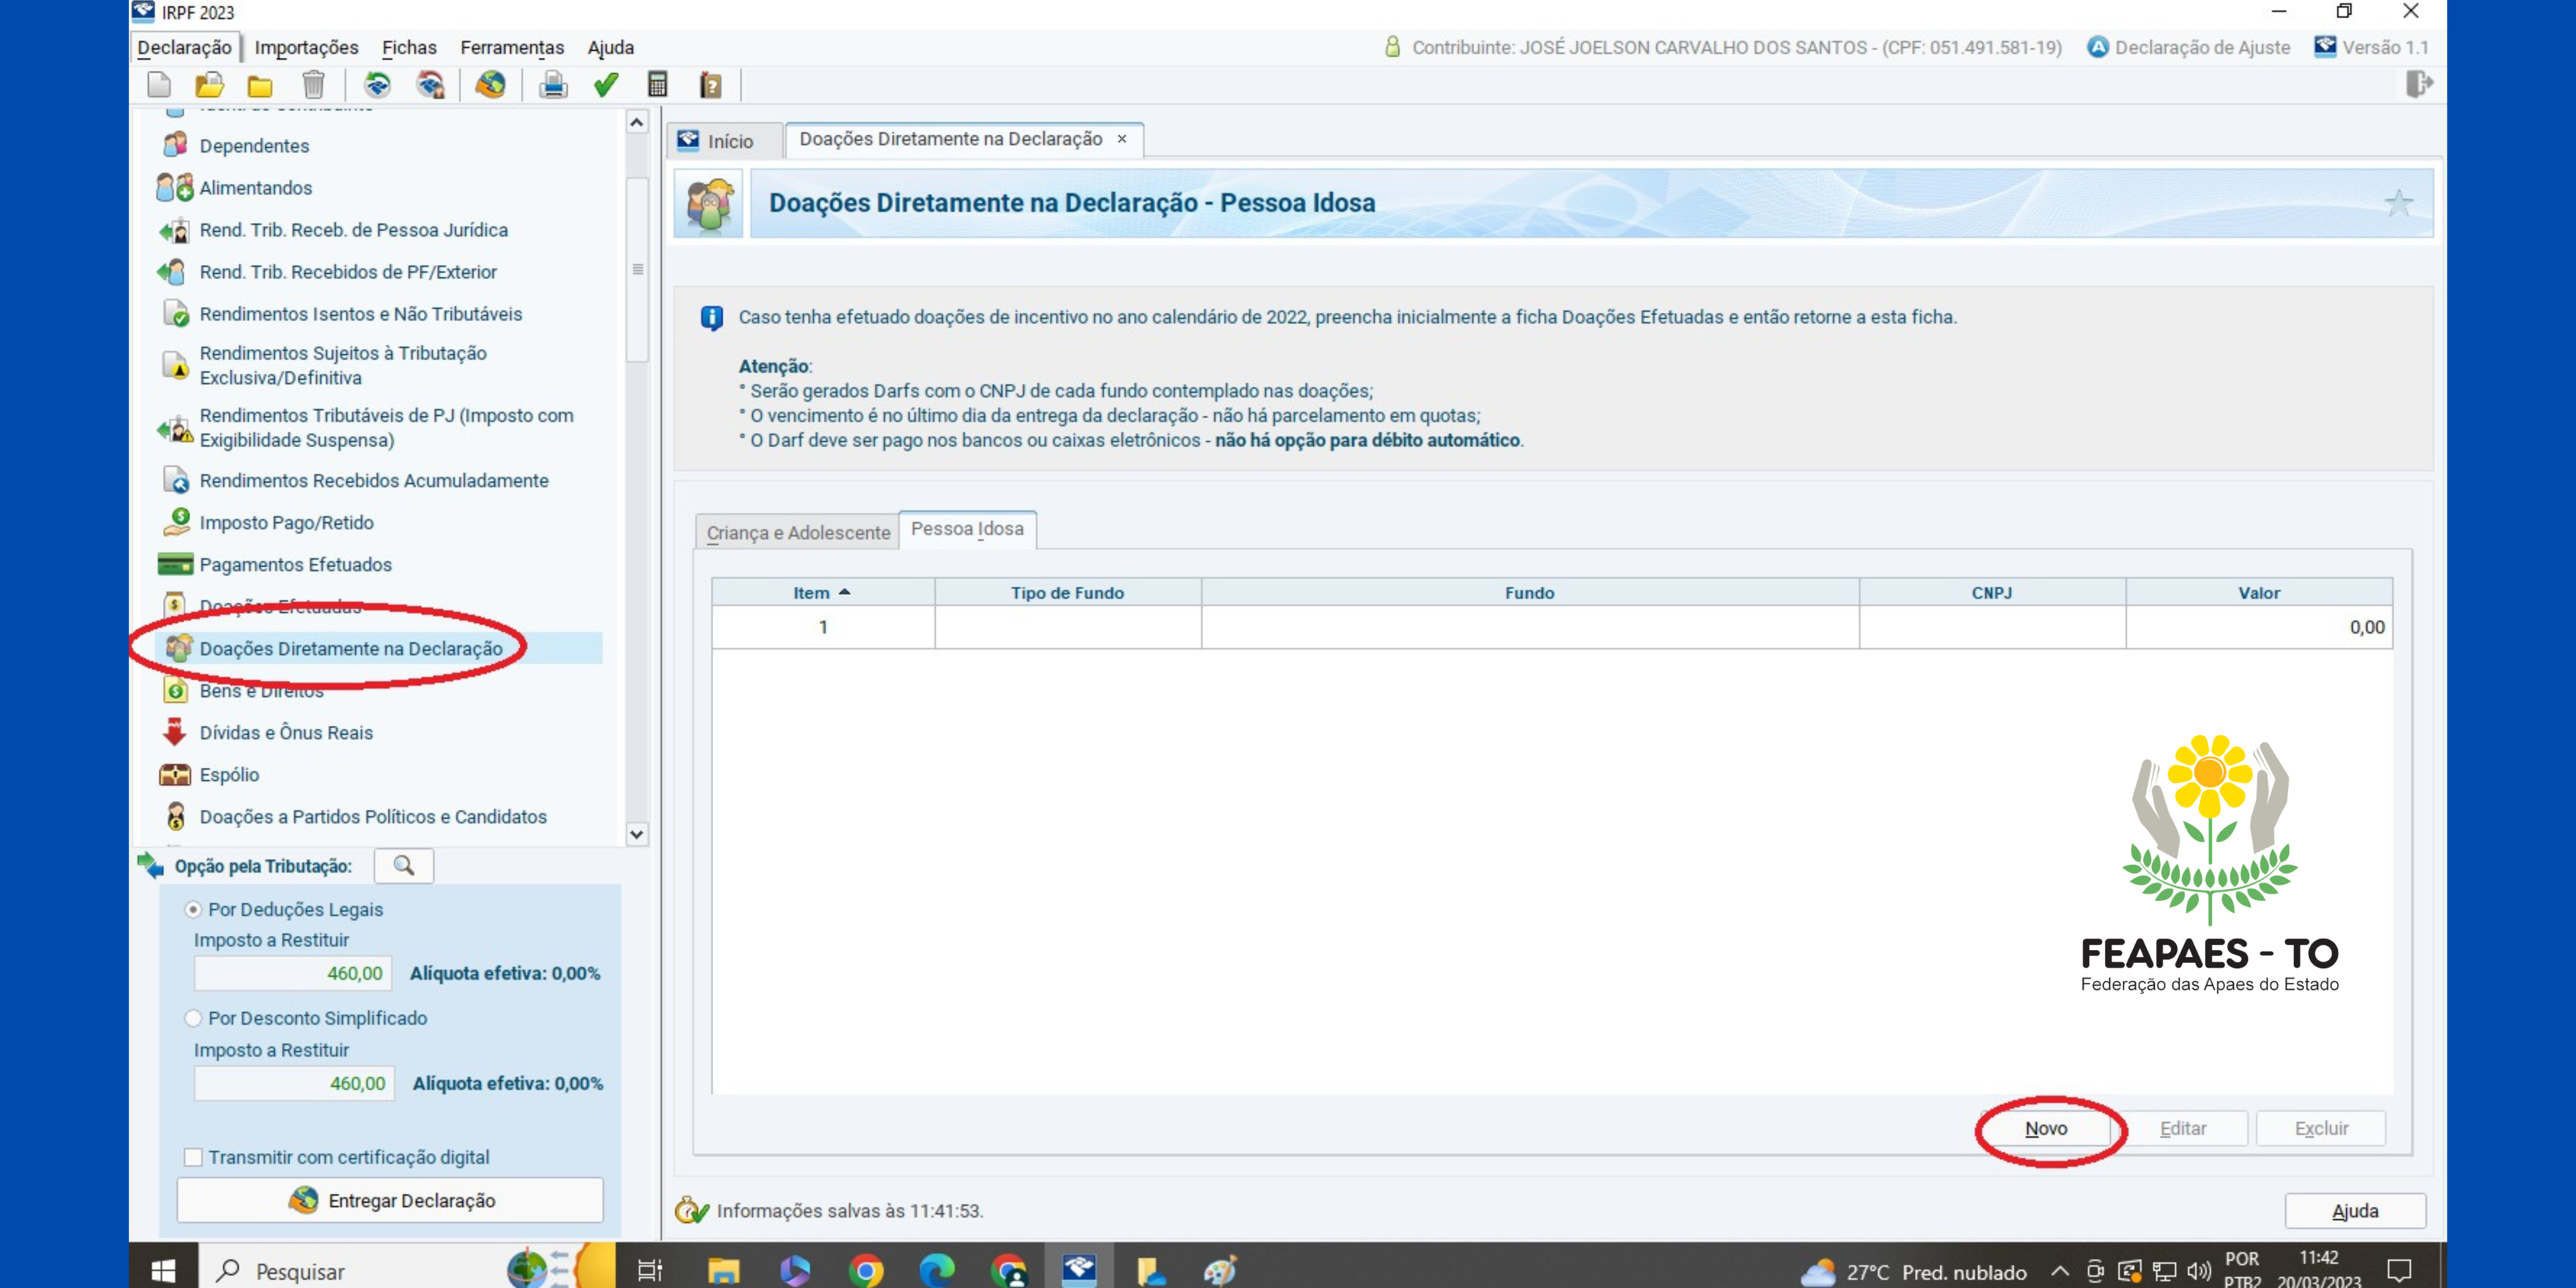This screenshot has height=1288, width=2576.
Task: Click the Entregar Declaração button
Action: 390,1200
